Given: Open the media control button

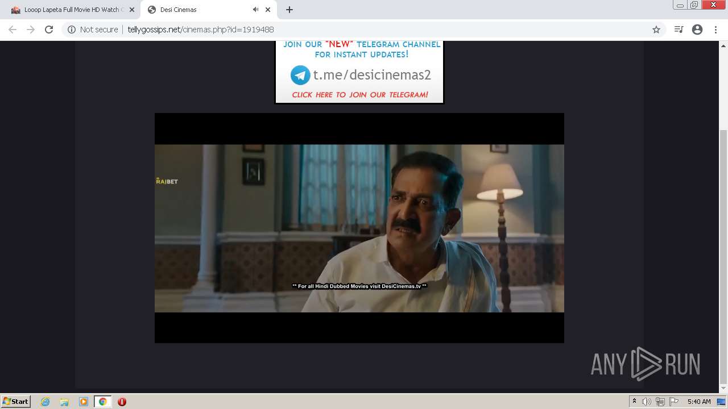Looking at the screenshot, I should click(x=679, y=30).
